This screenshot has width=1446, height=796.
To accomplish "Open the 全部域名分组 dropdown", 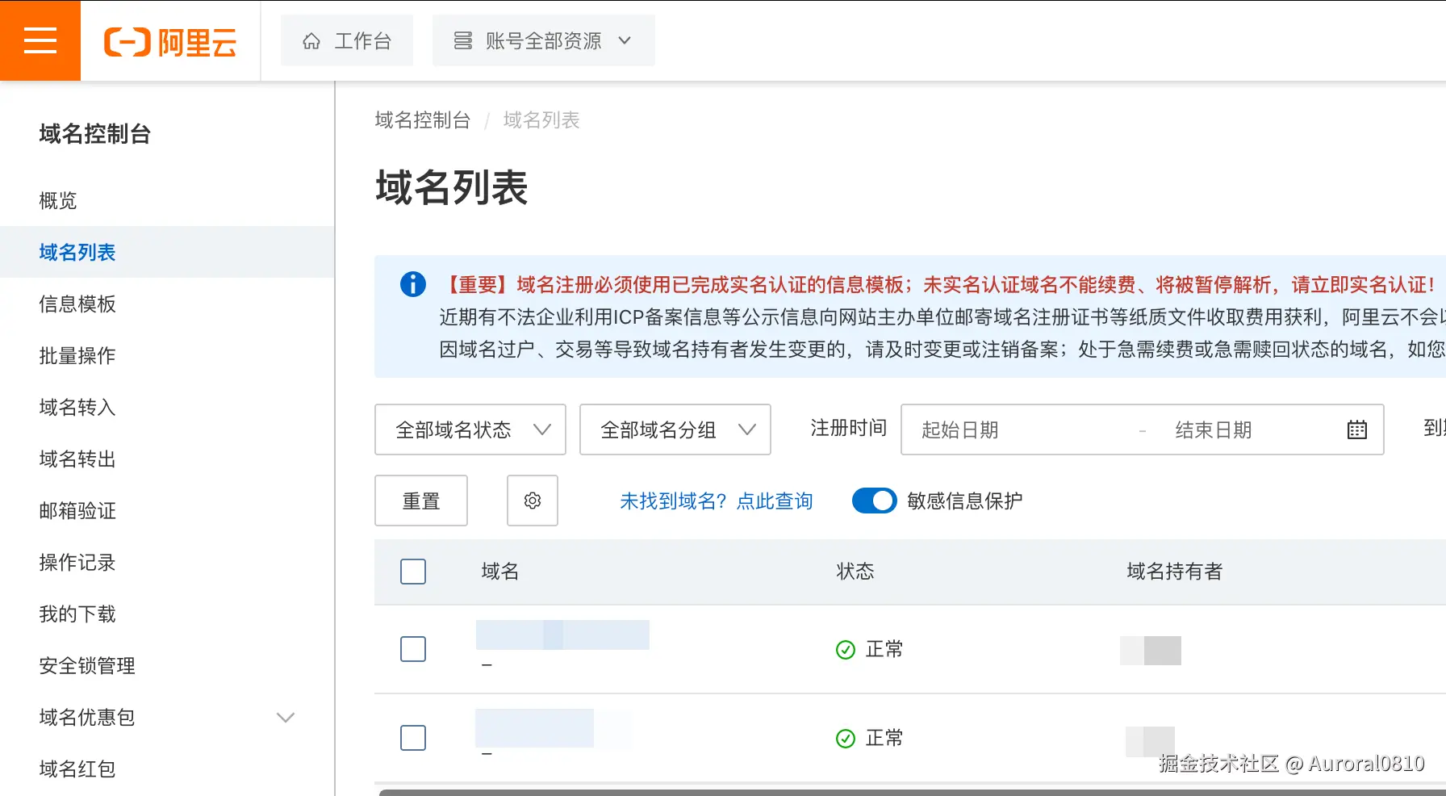I will coord(675,429).
